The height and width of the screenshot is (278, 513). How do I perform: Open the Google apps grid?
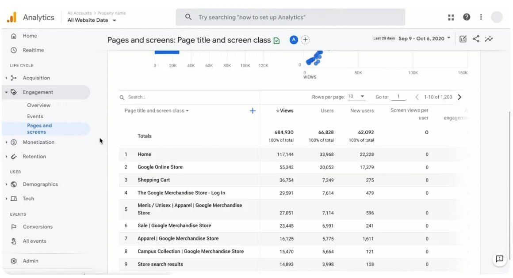click(x=451, y=17)
